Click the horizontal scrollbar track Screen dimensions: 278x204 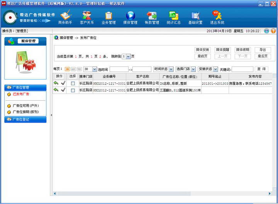point(162,193)
